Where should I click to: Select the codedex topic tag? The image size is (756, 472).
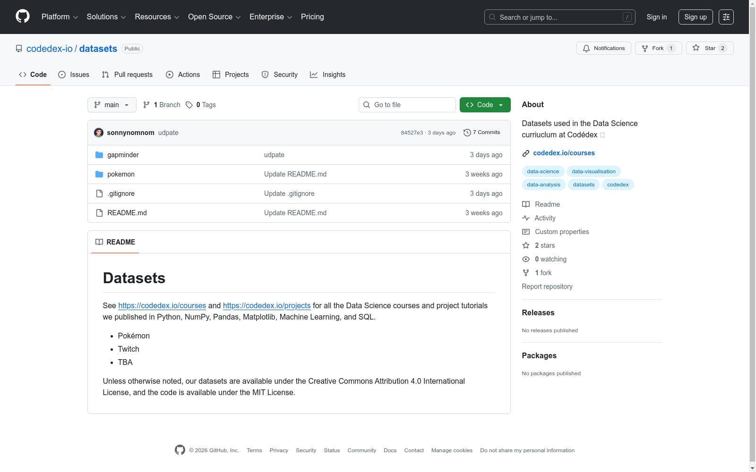(x=618, y=185)
